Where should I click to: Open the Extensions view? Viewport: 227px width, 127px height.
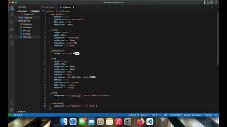tap(11, 29)
